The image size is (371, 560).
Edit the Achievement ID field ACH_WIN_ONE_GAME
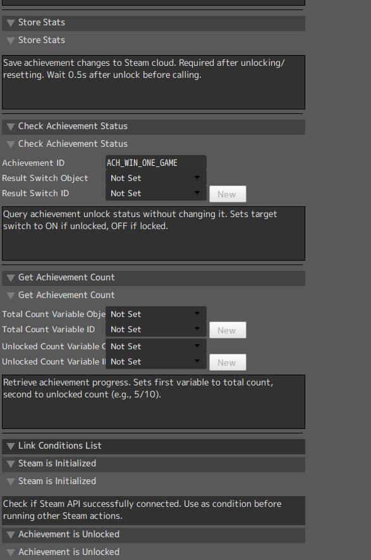(x=156, y=163)
